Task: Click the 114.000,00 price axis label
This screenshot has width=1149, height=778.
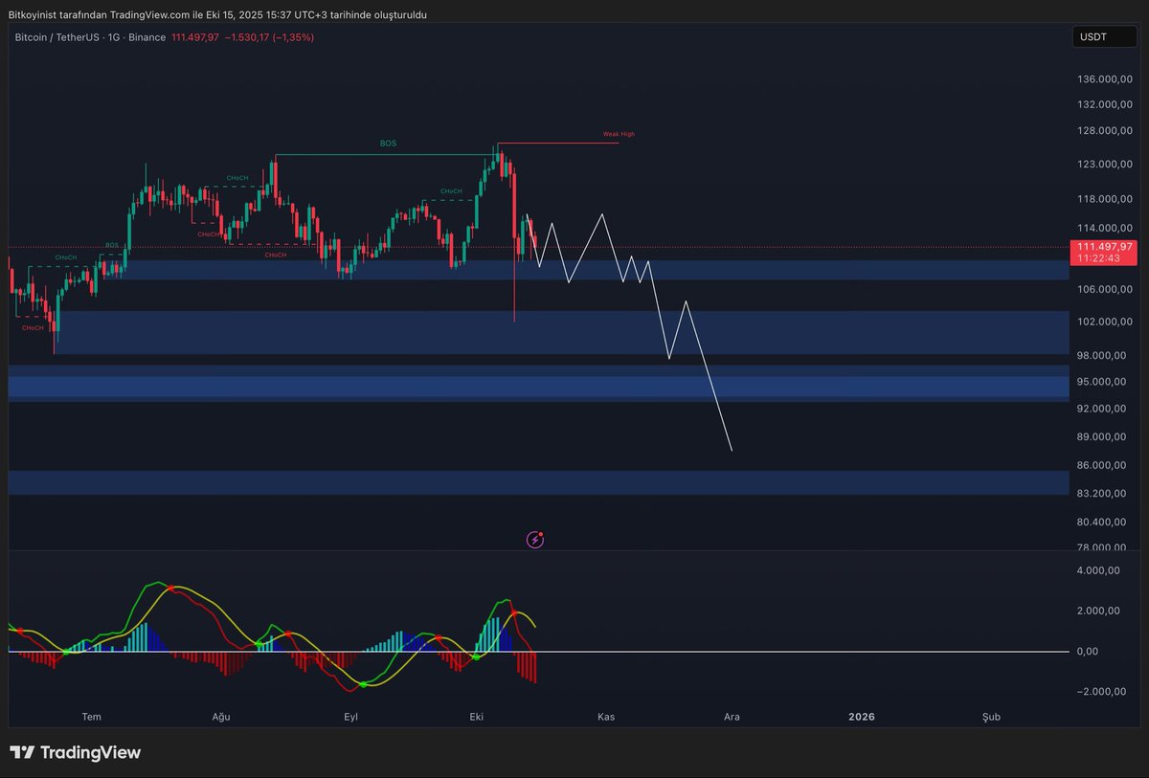Action: [x=1106, y=228]
